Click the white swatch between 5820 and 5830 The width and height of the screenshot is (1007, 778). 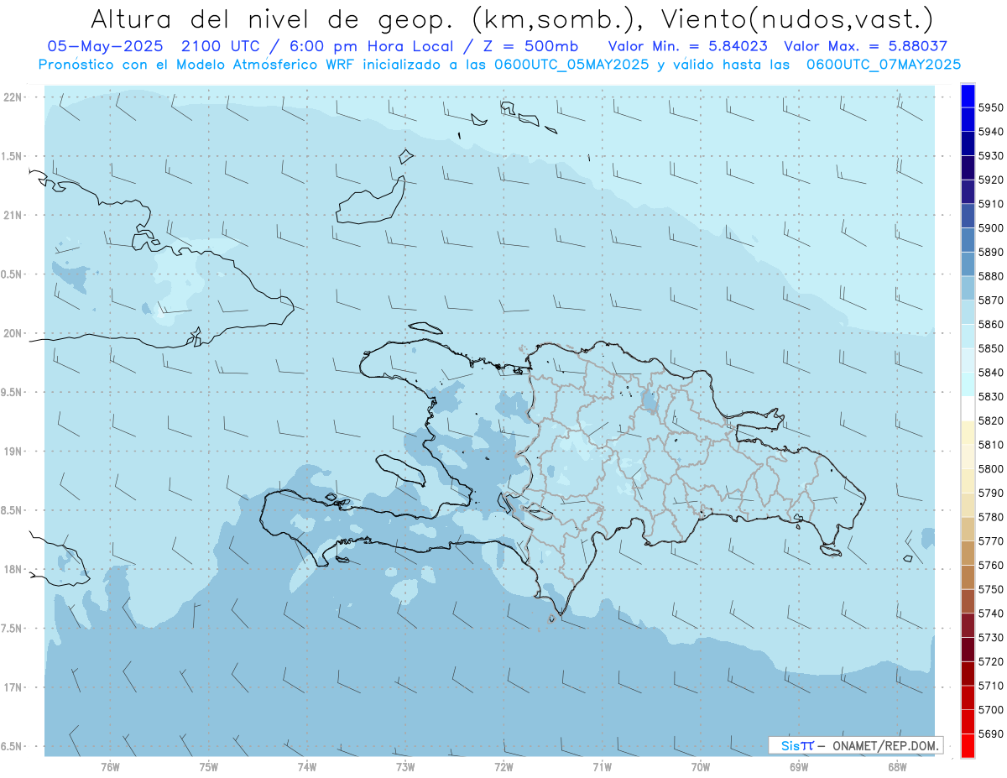coord(968,409)
